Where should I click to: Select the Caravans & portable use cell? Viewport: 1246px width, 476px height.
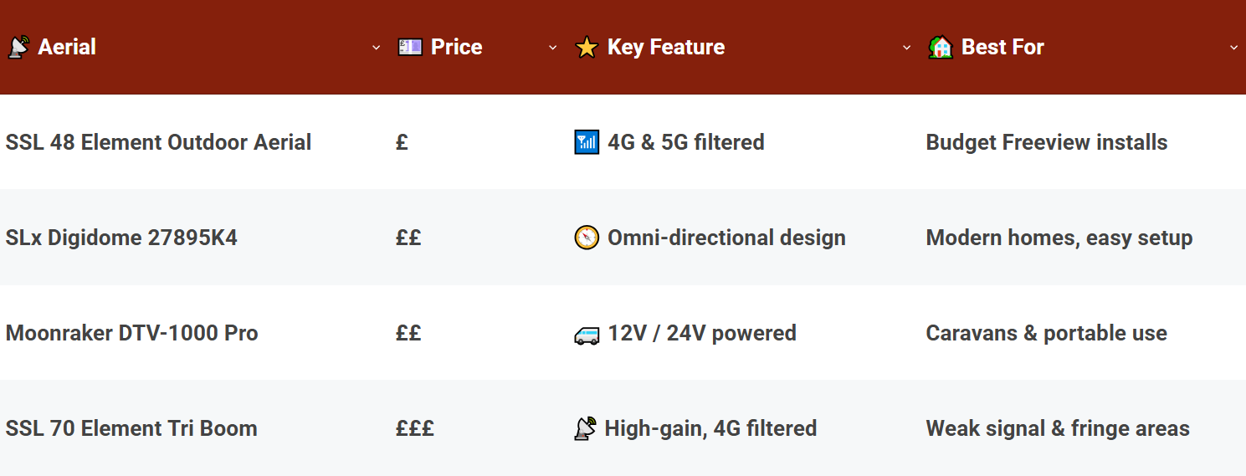pyautogui.click(x=1046, y=333)
